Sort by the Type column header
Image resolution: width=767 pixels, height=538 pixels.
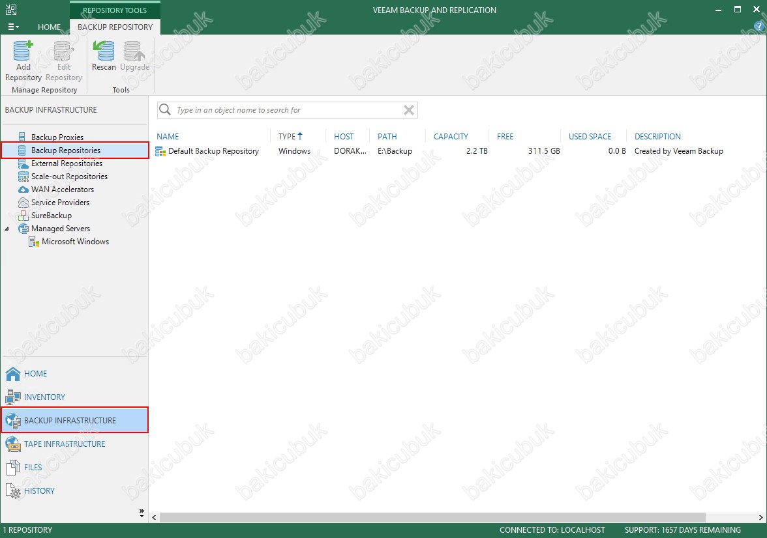pyautogui.click(x=287, y=137)
